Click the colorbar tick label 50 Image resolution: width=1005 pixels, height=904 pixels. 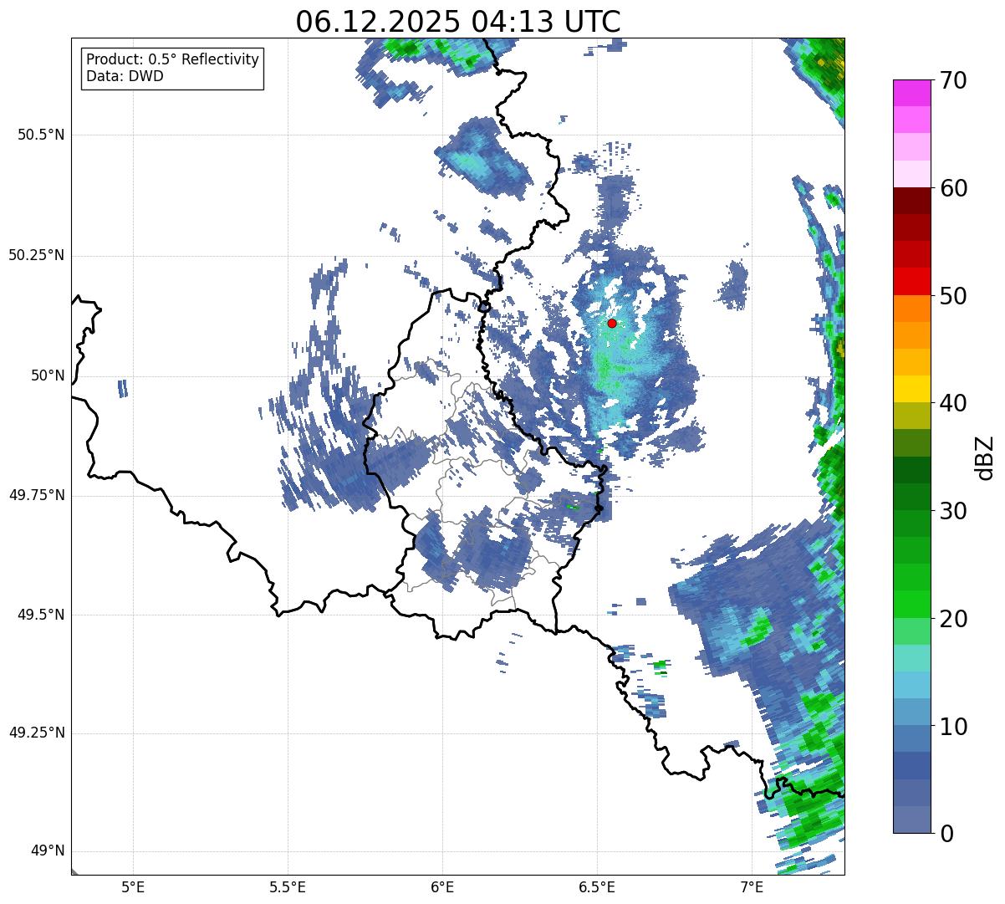click(x=953, y=296)
